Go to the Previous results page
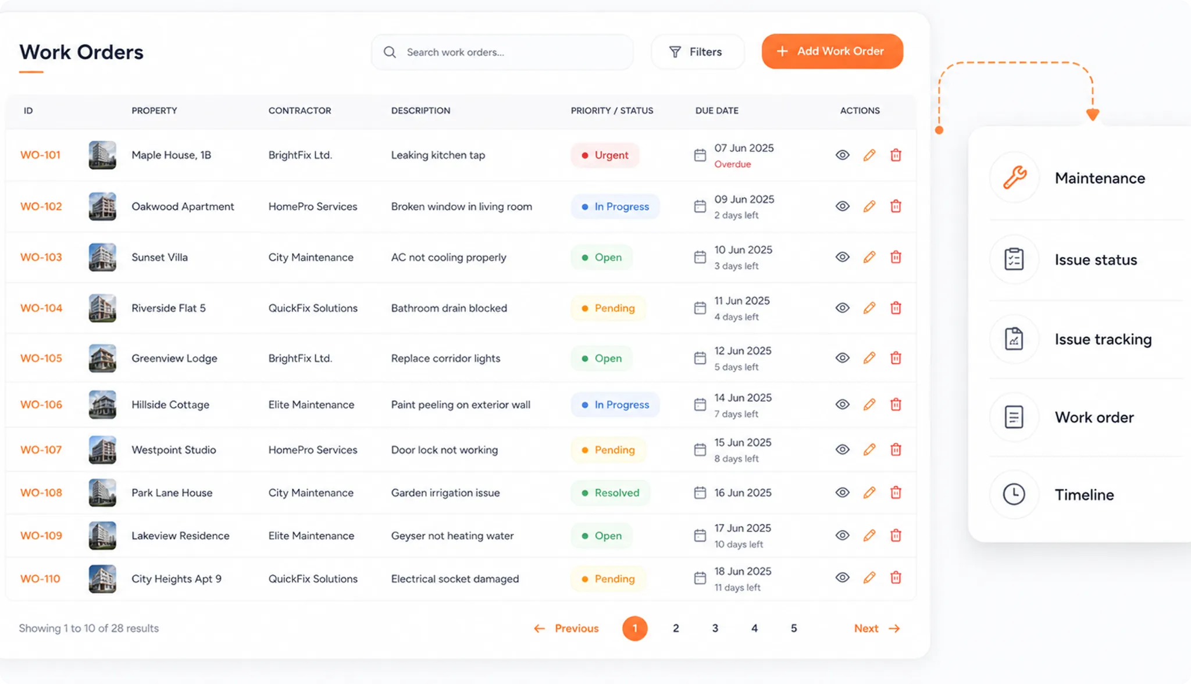 coord(566,628)
